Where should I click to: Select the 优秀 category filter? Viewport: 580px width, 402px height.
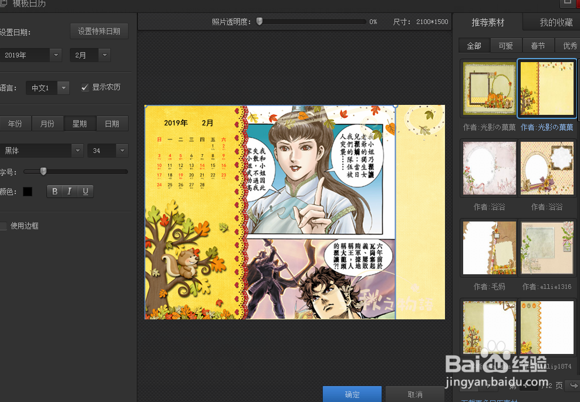569,46
